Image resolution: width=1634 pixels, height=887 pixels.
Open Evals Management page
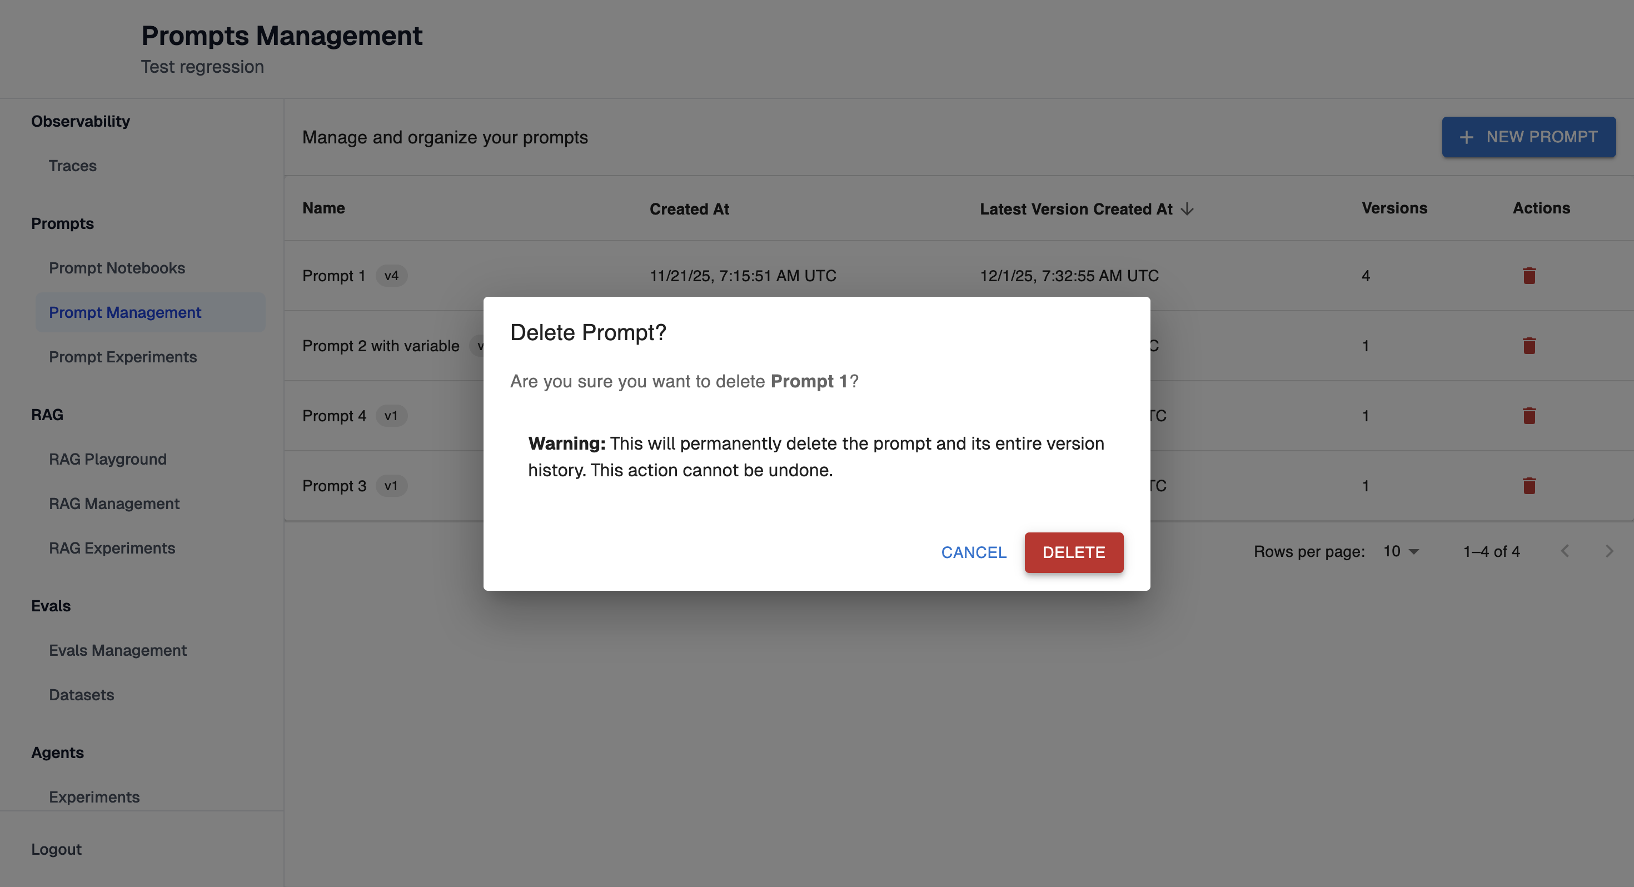(x=117, y=650)
